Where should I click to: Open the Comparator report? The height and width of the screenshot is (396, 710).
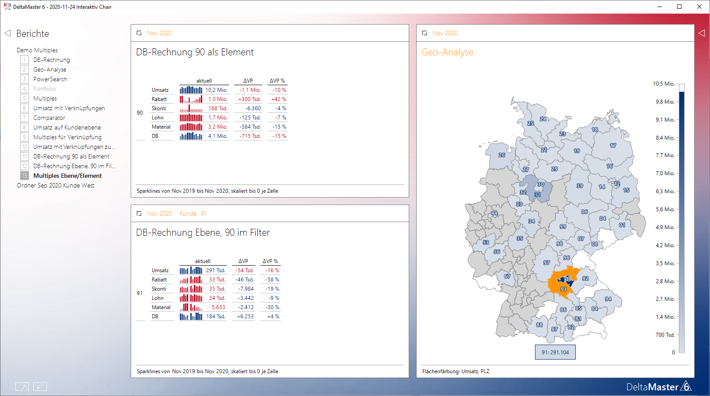pyautogui.click(x=49, y=118)
